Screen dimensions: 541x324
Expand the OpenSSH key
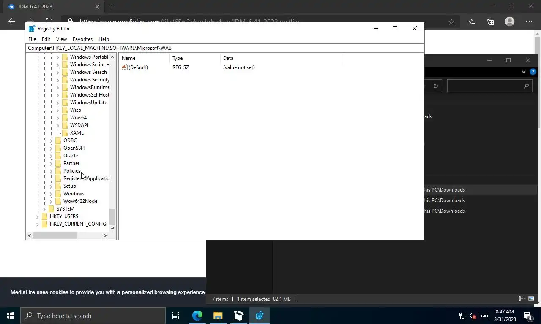click(51, 148)
